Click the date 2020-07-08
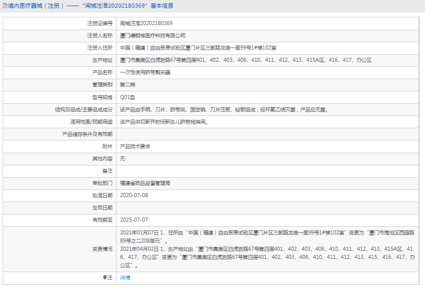425x288 pixels. point(134,196)
